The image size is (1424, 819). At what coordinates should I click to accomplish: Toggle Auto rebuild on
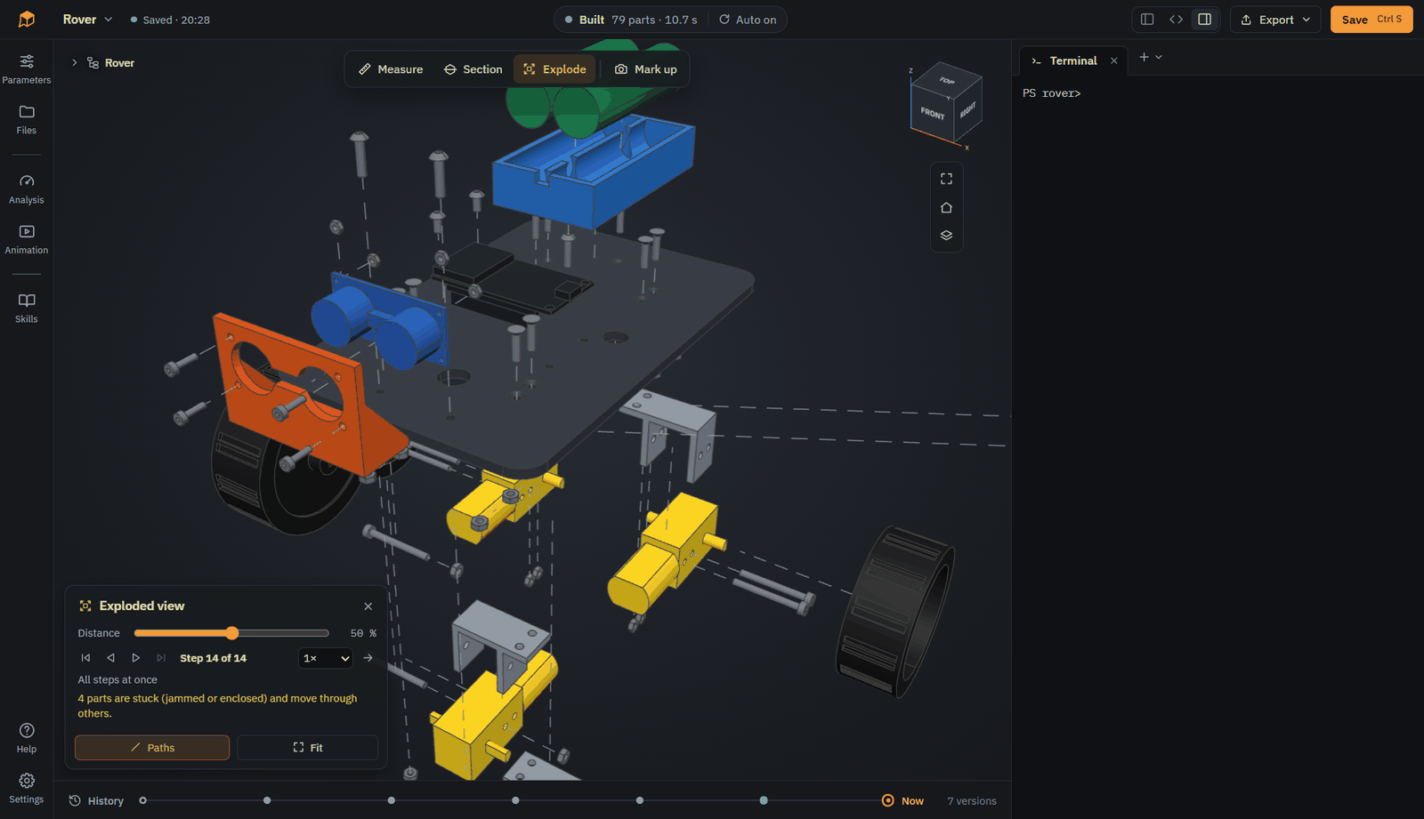tap(748, 20)
